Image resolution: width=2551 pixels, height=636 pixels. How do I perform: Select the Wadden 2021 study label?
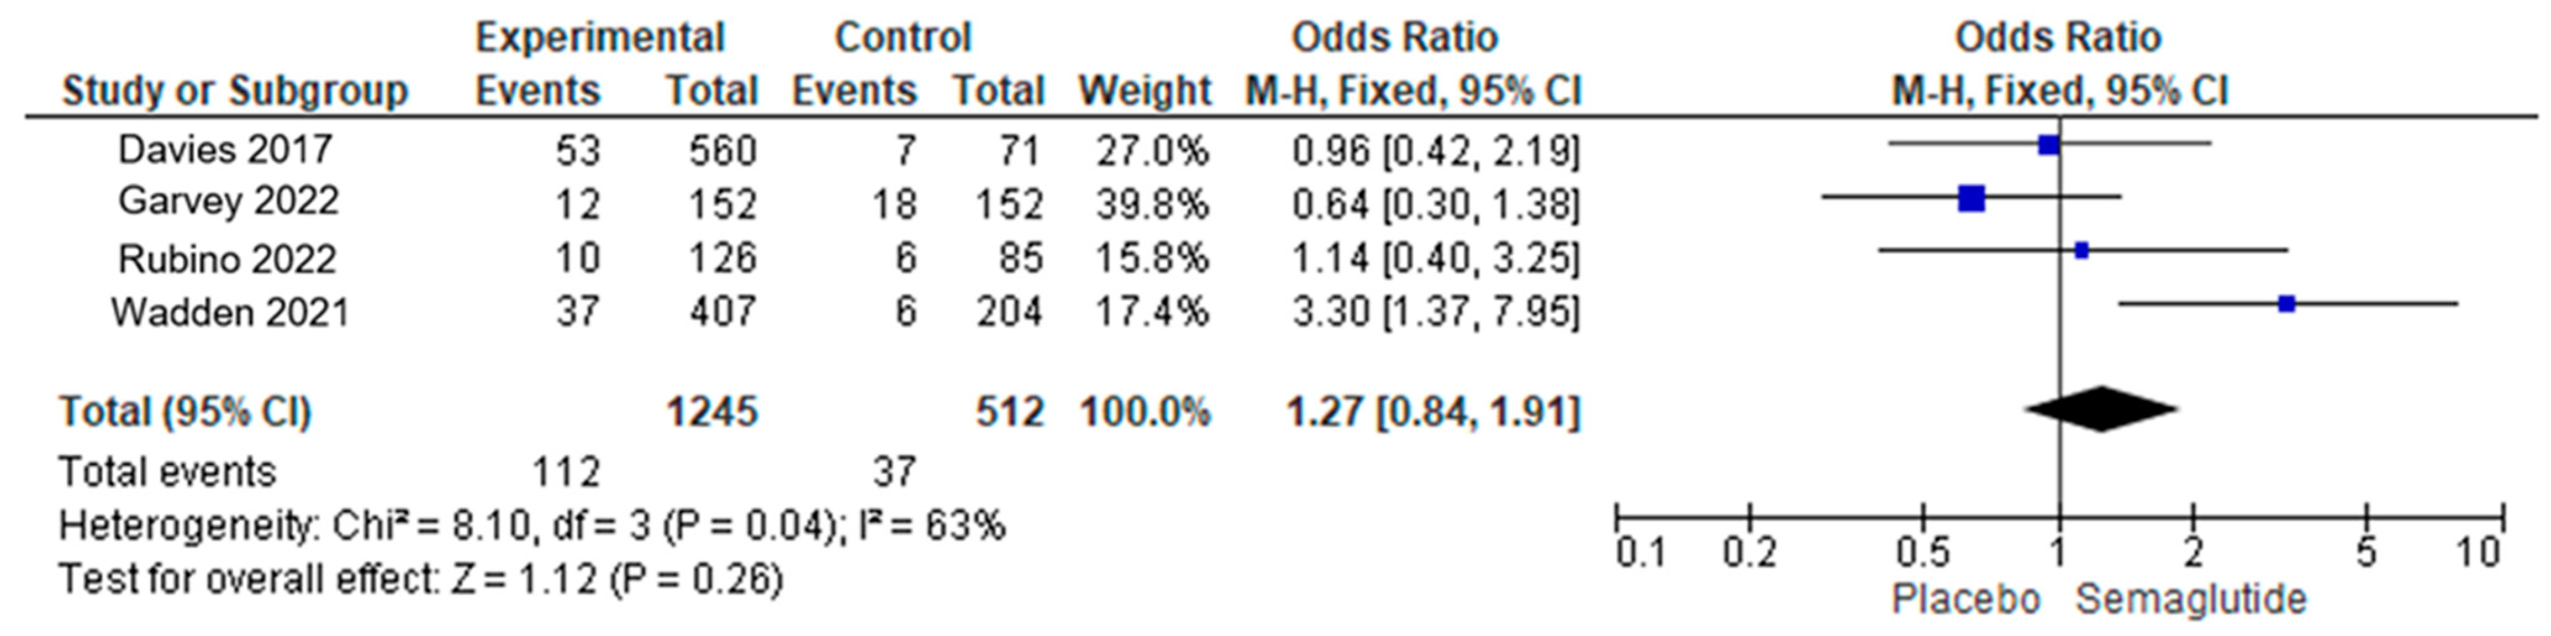[x=229, y=313]
